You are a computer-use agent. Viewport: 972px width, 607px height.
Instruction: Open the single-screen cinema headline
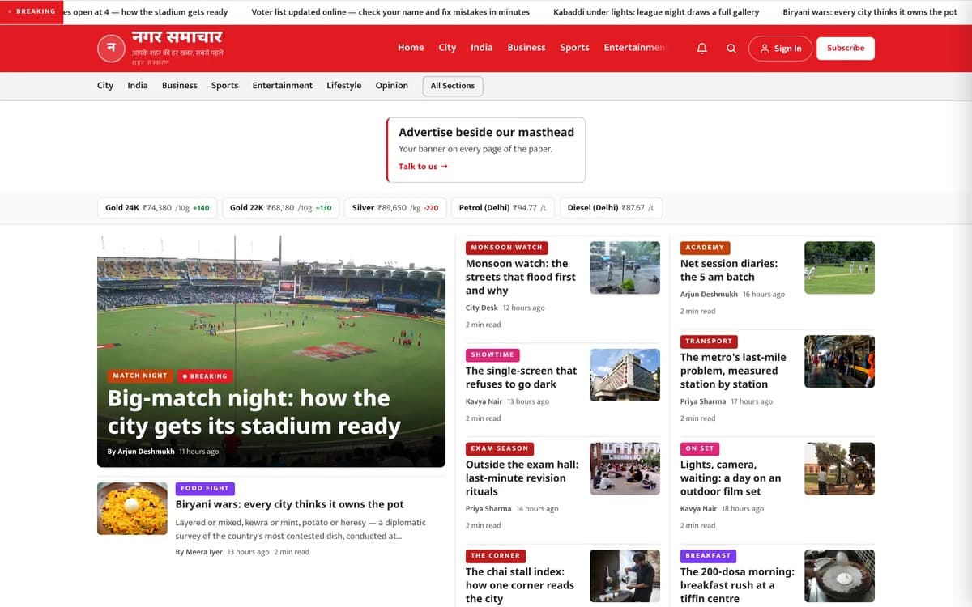coord(521,377)
